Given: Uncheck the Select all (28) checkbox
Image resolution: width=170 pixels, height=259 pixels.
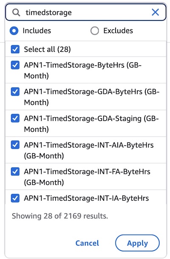Looking at the screenshot, I should tap(15, 49).
